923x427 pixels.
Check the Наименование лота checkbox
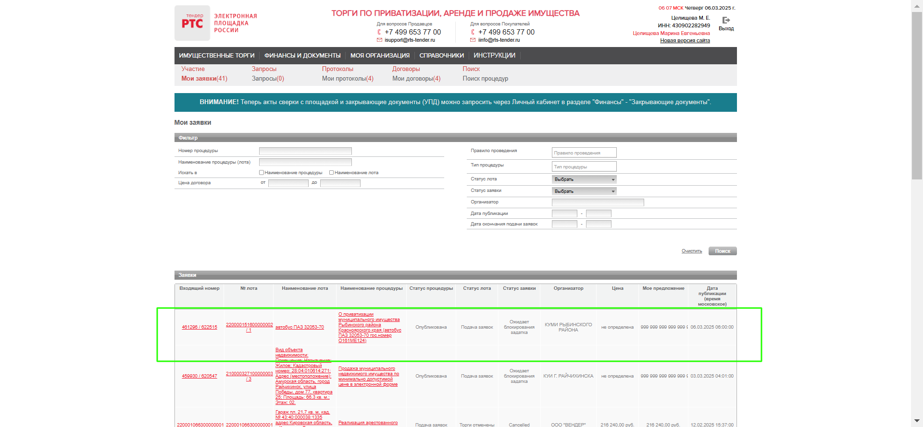[x=332, y=173]
